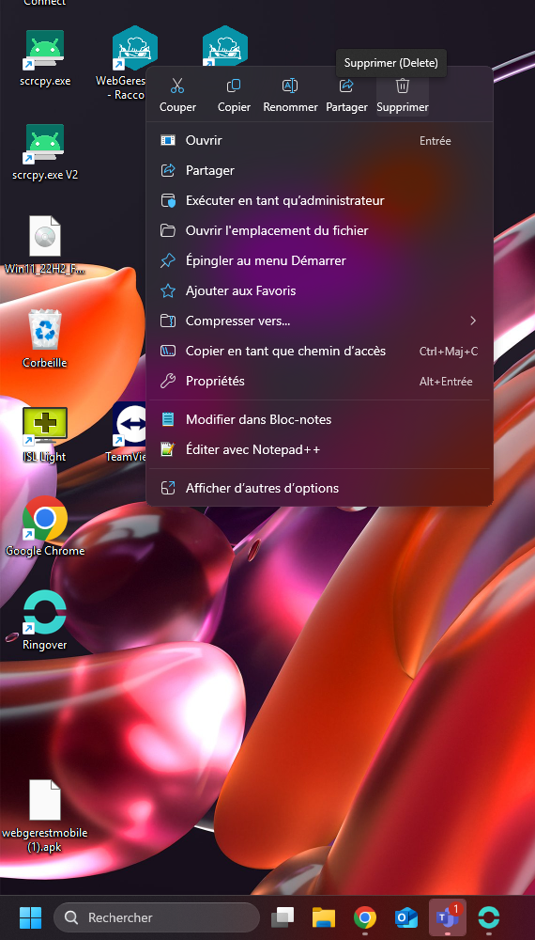Click Afficher d'autres d'options
This screenshot has width=535, height=940.
pyautogui.click(x=319, y=488)
